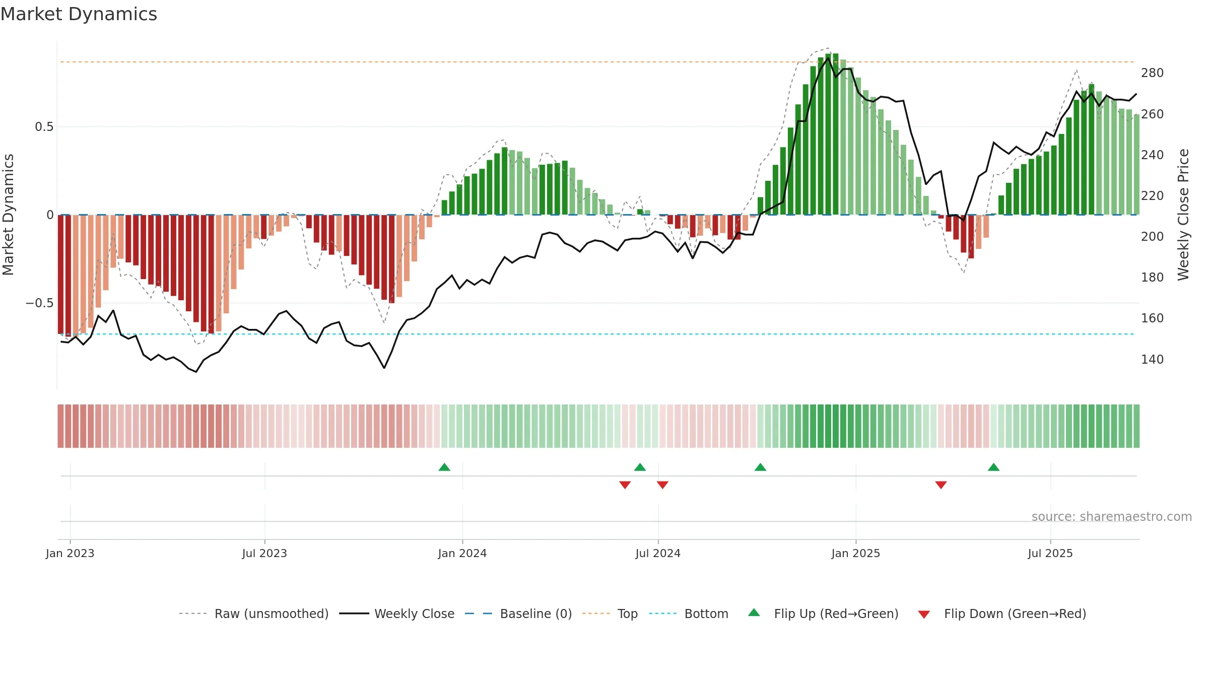Toggle the Flip Up (Red→Green) legend entry
The width and height of the screenshot is (1209, 680).
pyautogui.click(x=823, y=614)
